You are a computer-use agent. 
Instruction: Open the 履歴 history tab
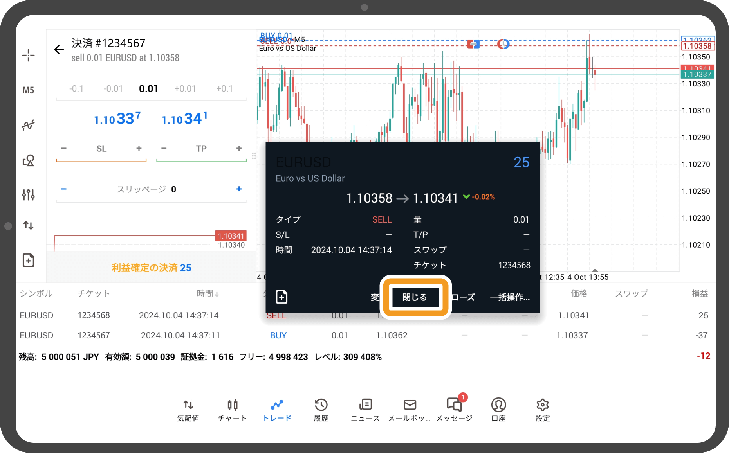tap(321, 410)
